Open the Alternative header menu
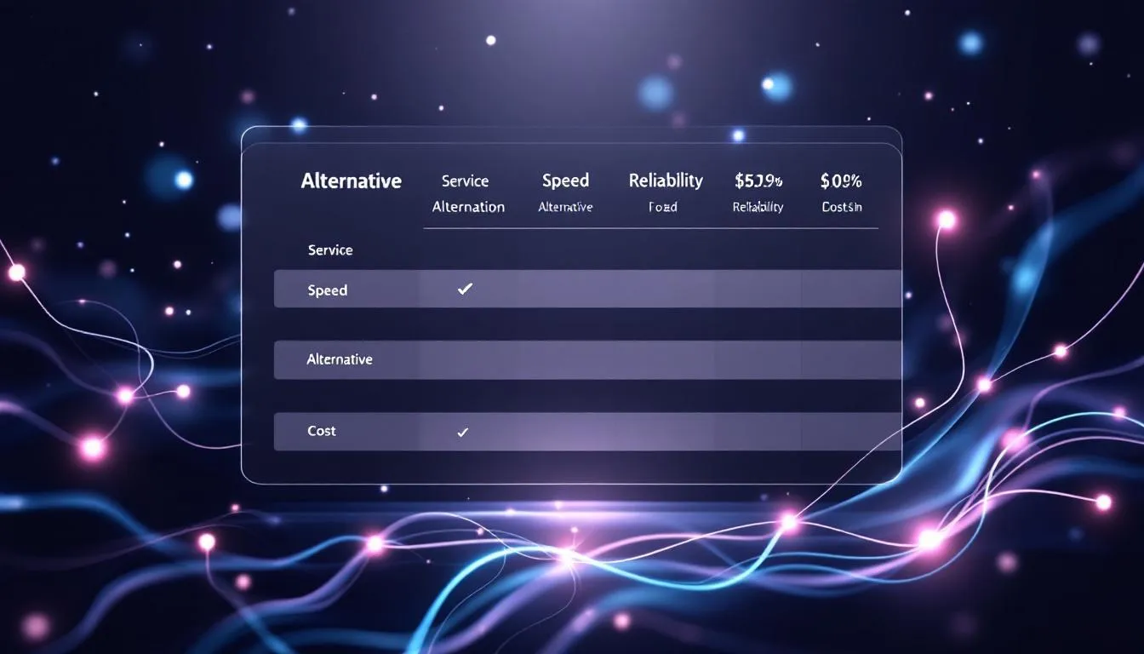 [351, 181]
